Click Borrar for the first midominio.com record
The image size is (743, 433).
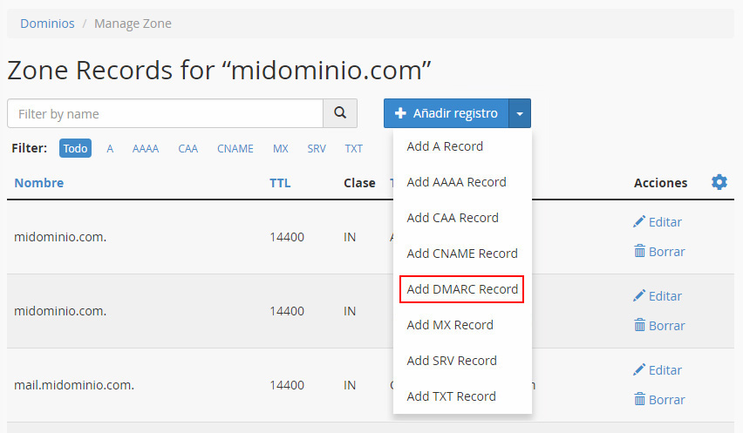(x=658, y=252)
